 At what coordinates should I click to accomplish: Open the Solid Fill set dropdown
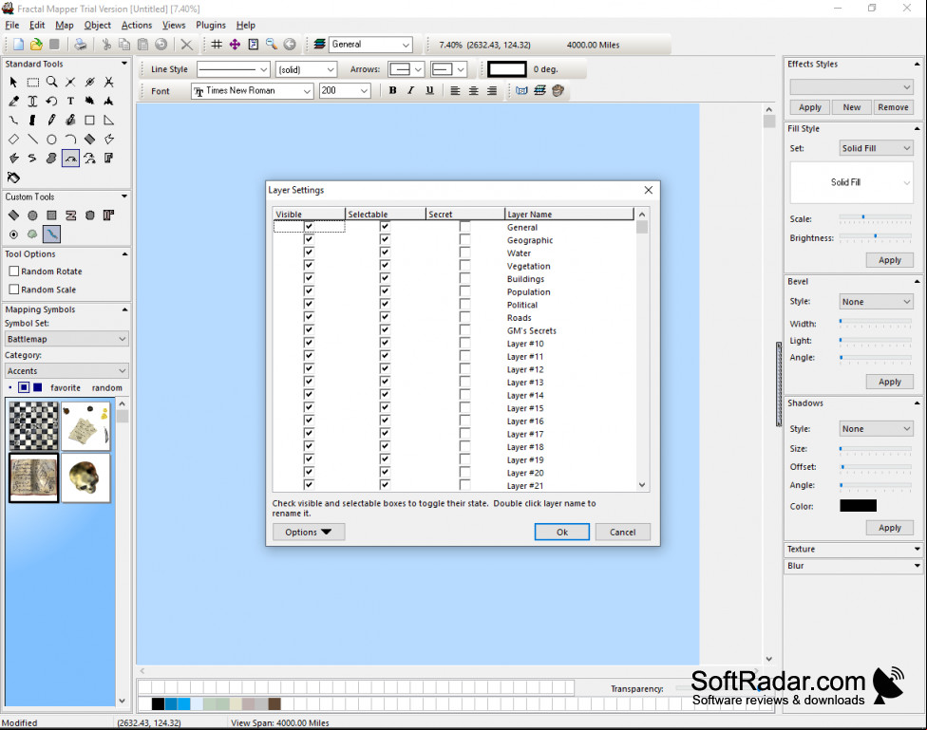(x=876, y=148)
